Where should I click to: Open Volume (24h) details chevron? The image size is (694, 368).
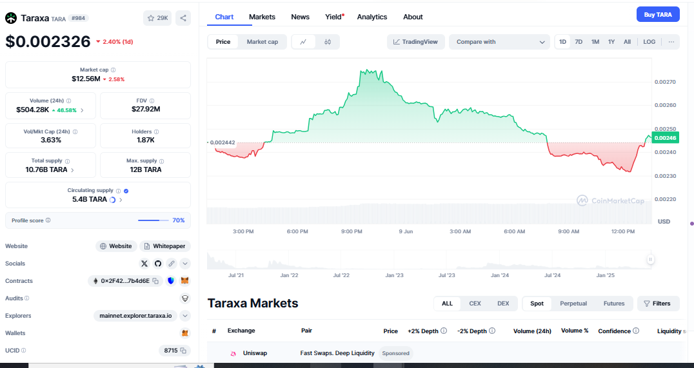[x=82, y=110]
